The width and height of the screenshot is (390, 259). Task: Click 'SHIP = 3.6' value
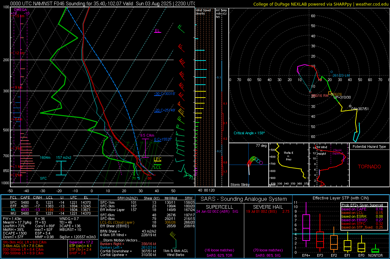point(77,253)
